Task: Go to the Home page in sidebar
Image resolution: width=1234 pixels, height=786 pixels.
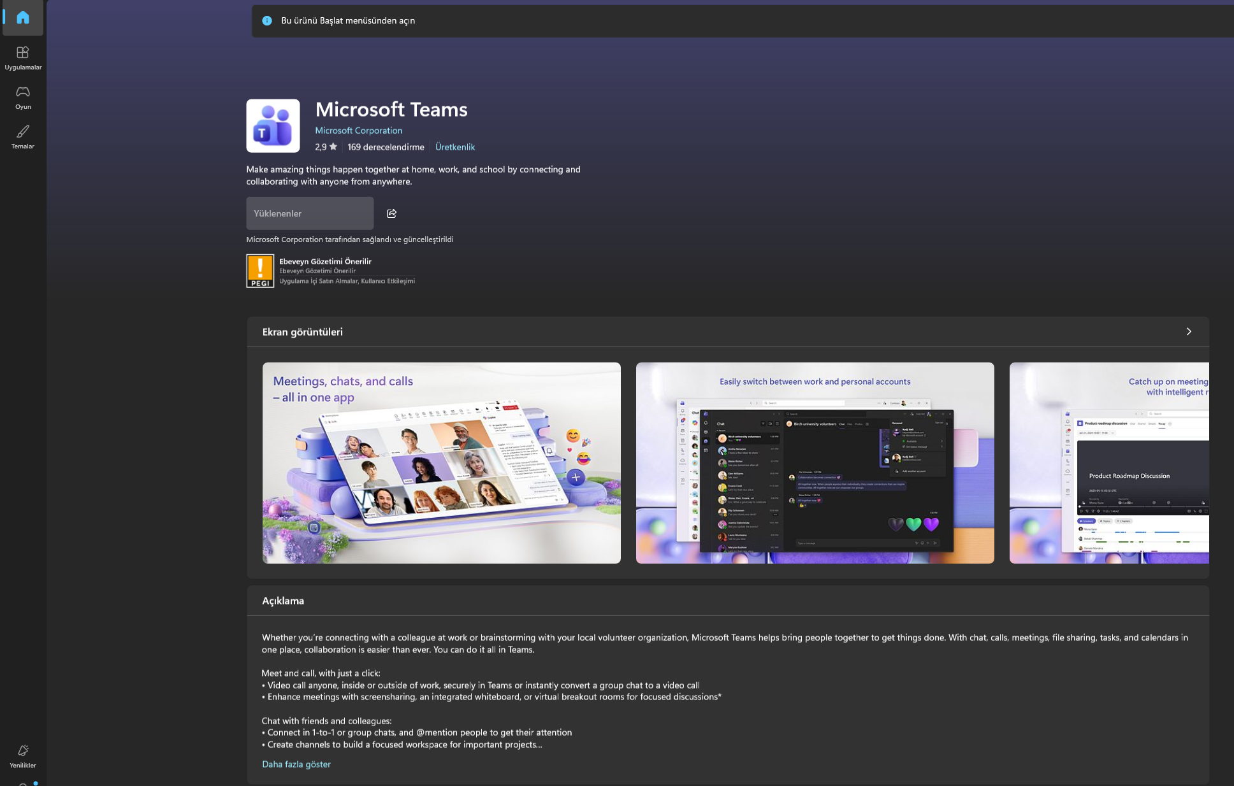Action: pyautogui.click(x=23, y=17)
